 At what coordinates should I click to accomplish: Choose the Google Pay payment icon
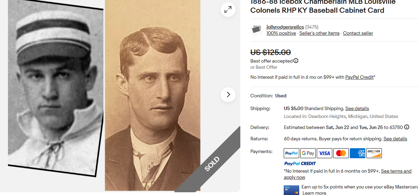(x=308, y=153)
